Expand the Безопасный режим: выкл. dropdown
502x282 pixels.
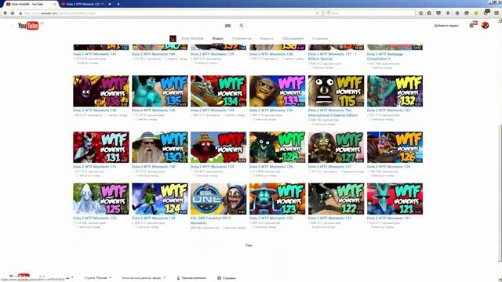[x=144, y=278]
